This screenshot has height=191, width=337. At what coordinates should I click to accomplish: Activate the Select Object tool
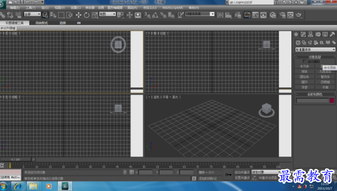[45, 15]
